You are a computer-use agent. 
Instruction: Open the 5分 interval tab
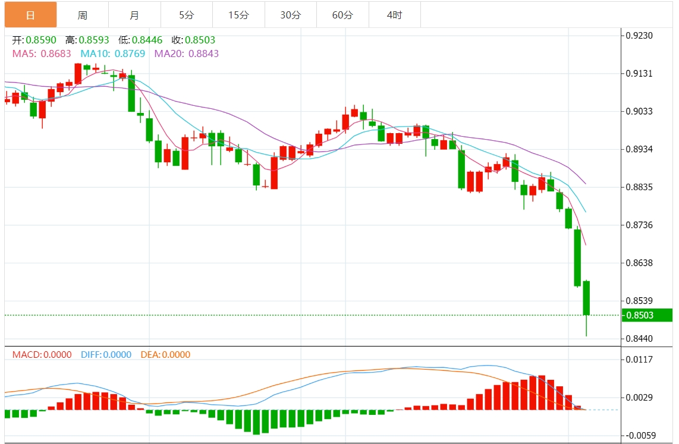point(187,15)
